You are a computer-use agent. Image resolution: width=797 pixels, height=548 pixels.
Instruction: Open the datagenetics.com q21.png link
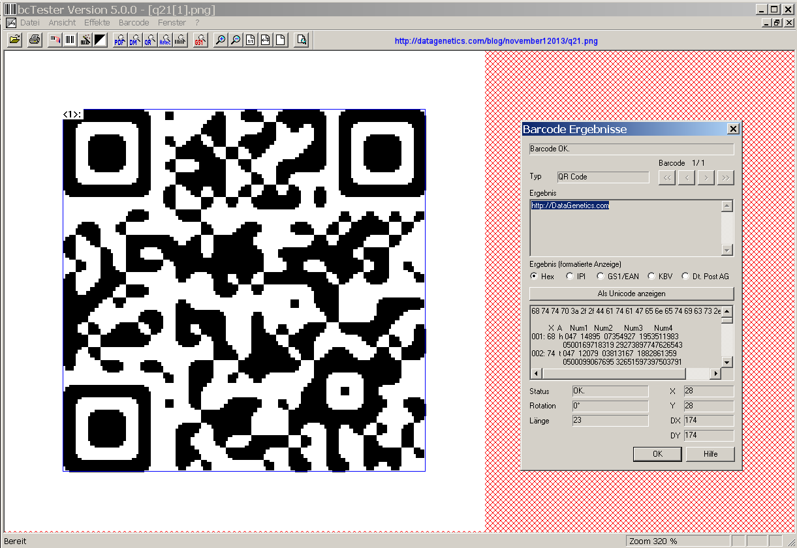point(496,41)
